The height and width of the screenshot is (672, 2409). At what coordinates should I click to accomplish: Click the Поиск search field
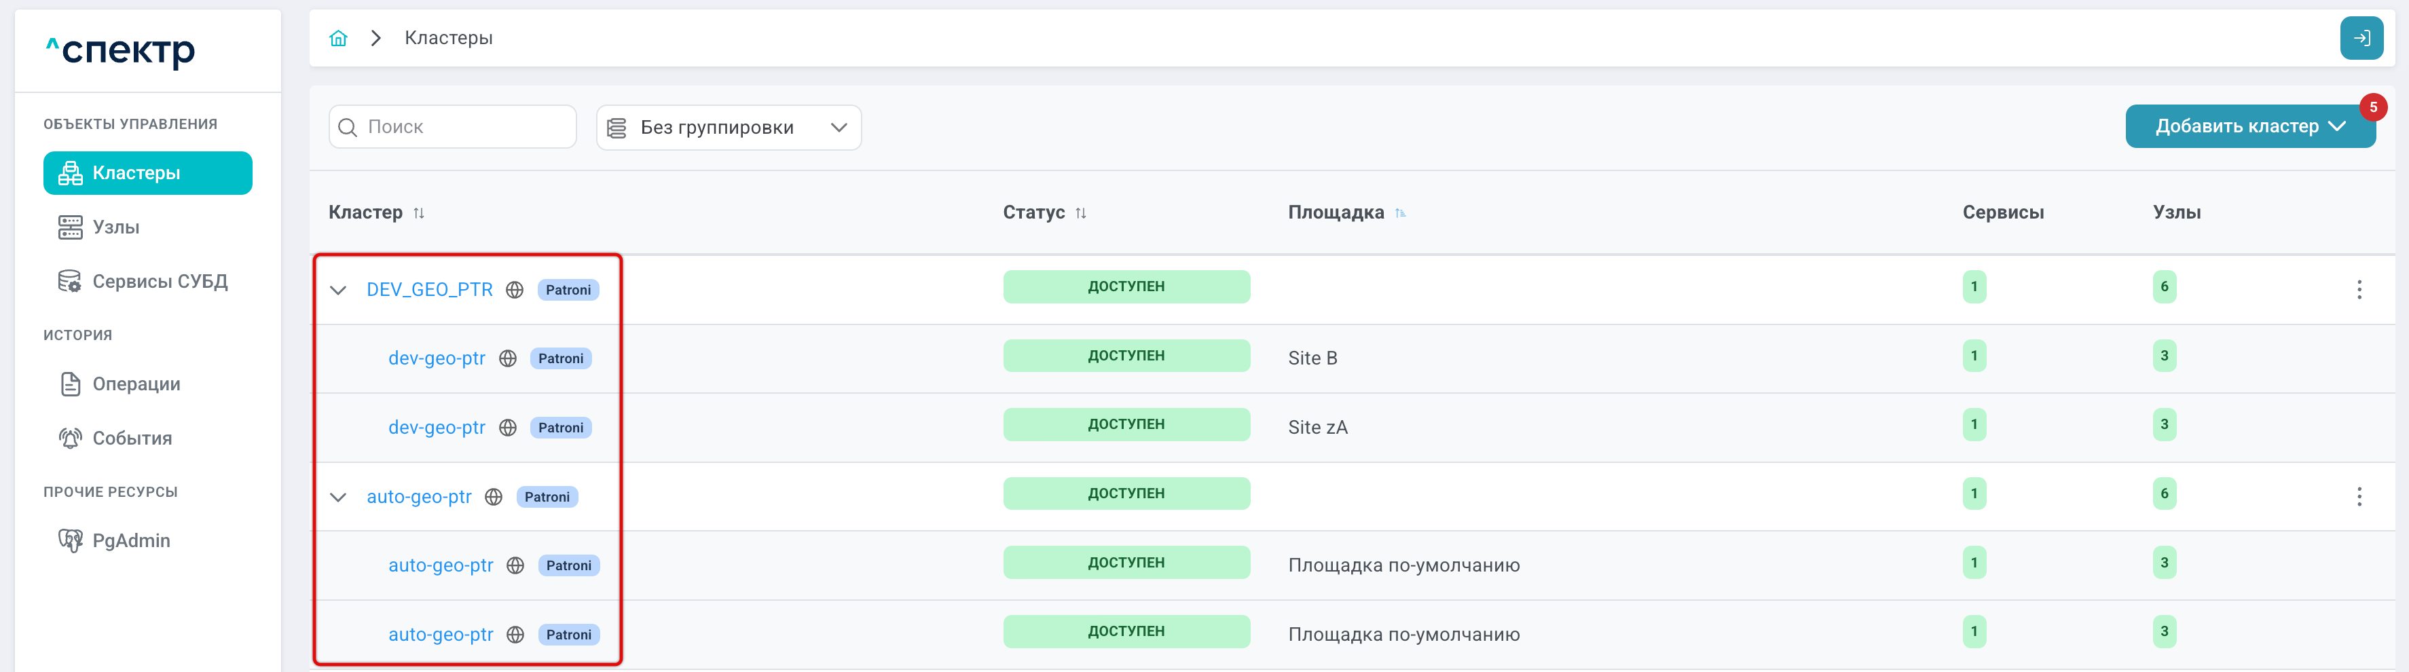point(453,127)
